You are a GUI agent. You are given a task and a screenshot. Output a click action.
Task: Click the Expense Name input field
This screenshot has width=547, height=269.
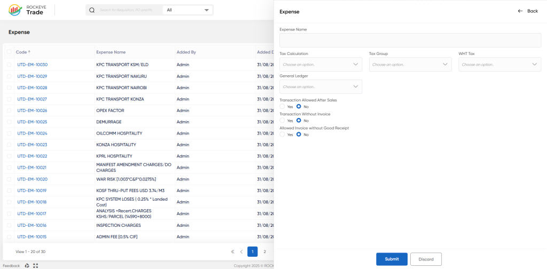point(410,41)
